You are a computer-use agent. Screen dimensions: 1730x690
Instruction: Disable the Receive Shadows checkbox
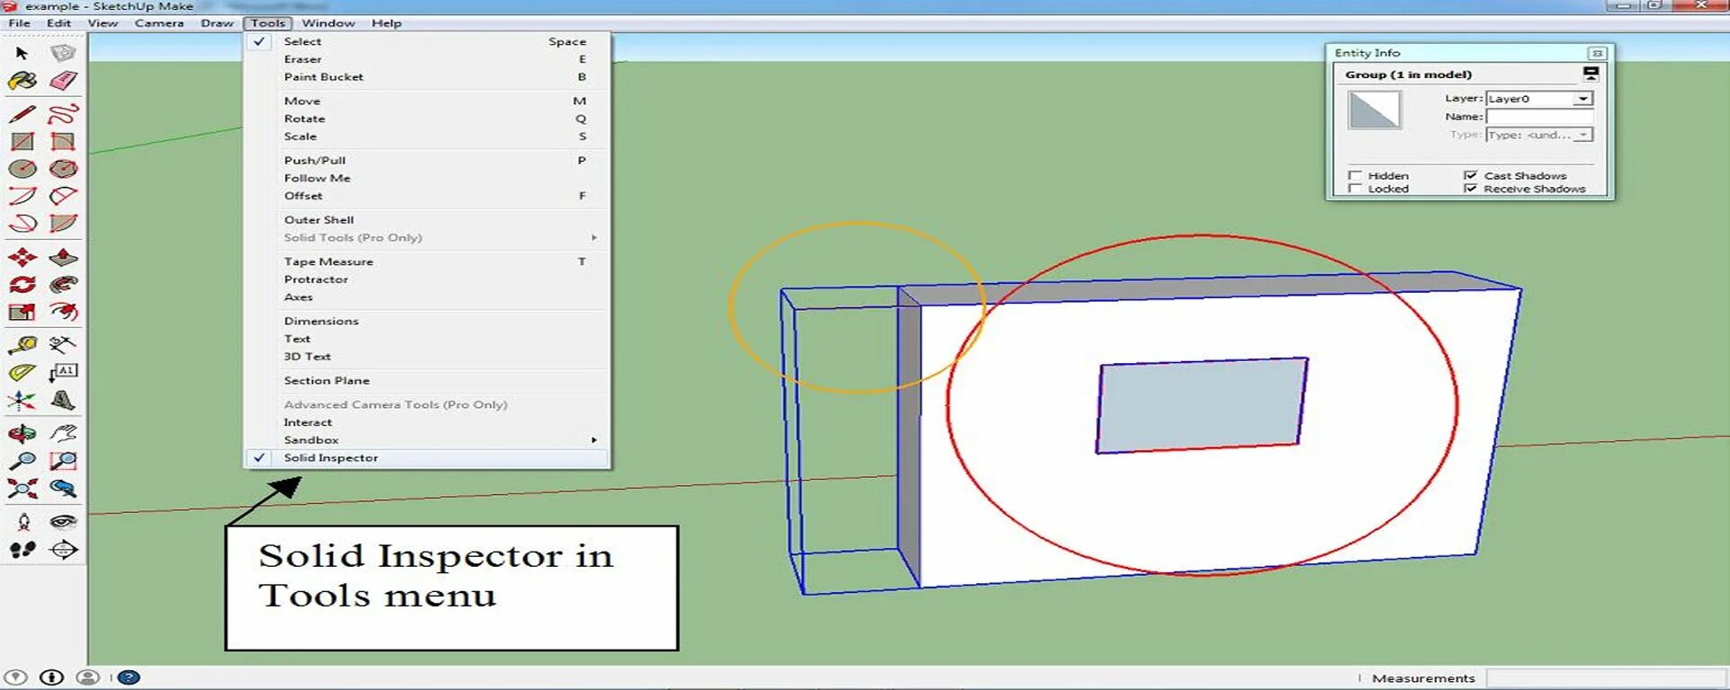[1471, 189]
